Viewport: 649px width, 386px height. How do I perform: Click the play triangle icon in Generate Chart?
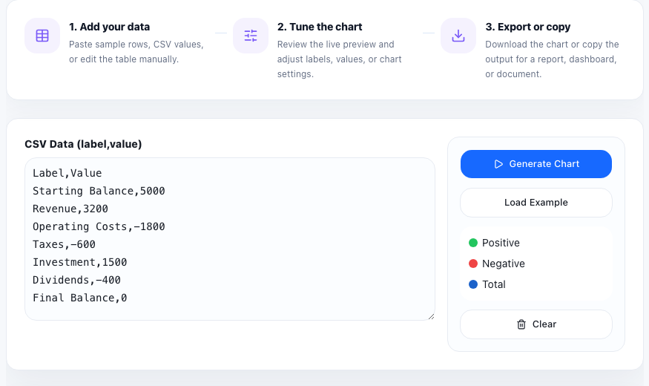(498, 164)
